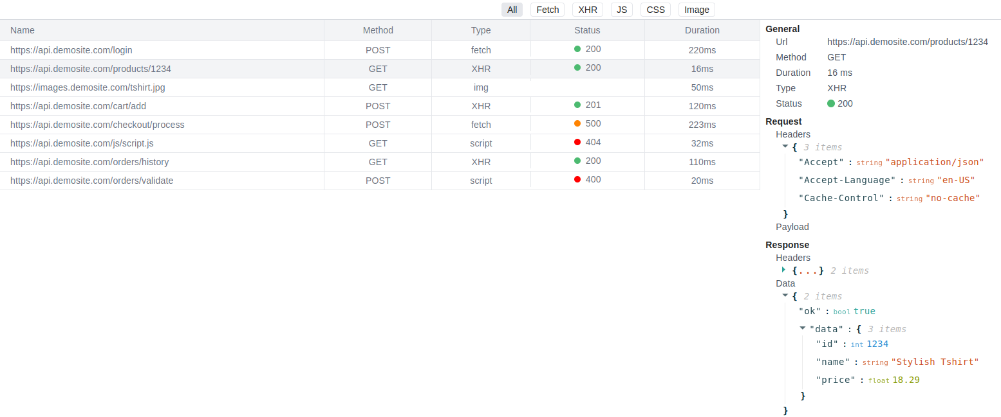The height and width of the screenshot is (417, 1001).
Task: Click green status dot in General panel
Action: point(831,103)
